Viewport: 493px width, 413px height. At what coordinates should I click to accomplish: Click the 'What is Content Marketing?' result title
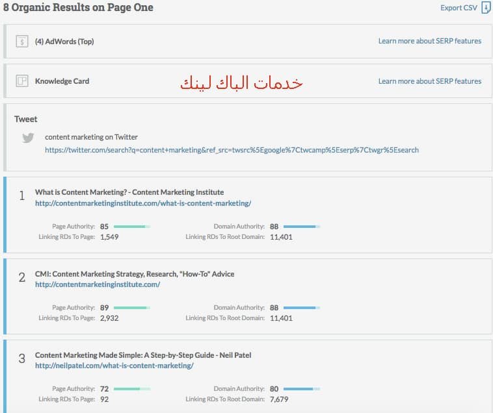pyautogui.click(x=129, y=192)
